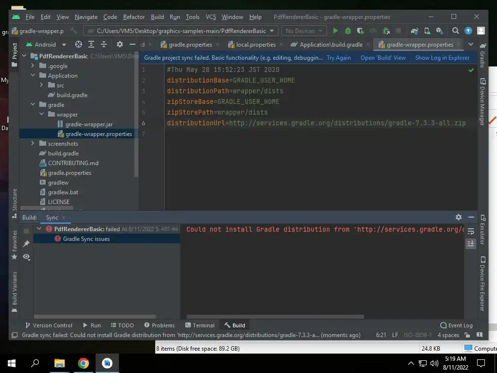Open the Device File Explorer side panel
The width and height of the screenshot is (497, 373).
click(482, 284)
